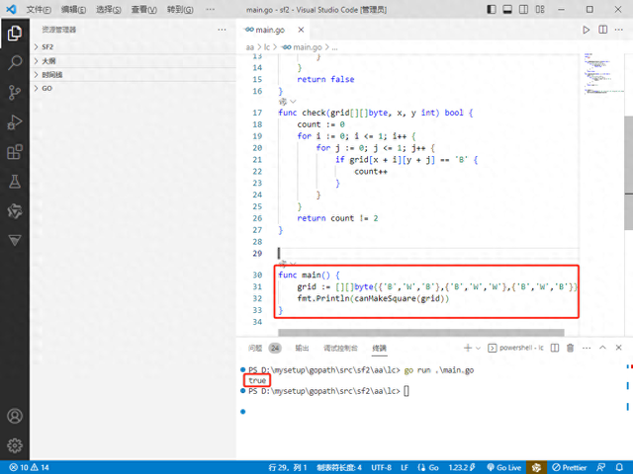633x474 pixels.
Task: Switch to the main.go editor tab
Action: (270, 30)
